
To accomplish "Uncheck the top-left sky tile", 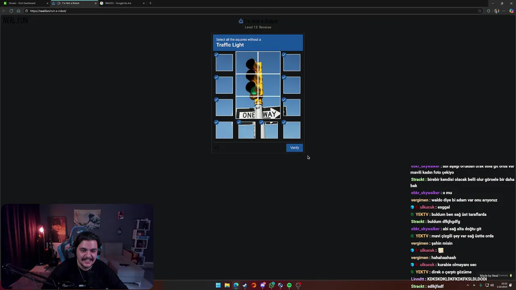I will coord(224,63).
